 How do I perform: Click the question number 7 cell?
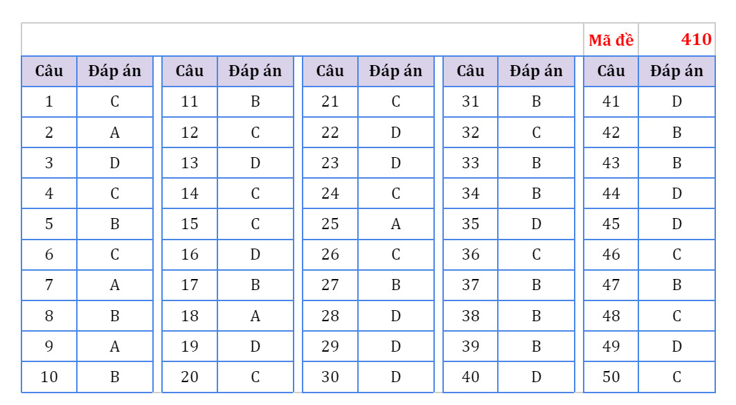[49, 285]
